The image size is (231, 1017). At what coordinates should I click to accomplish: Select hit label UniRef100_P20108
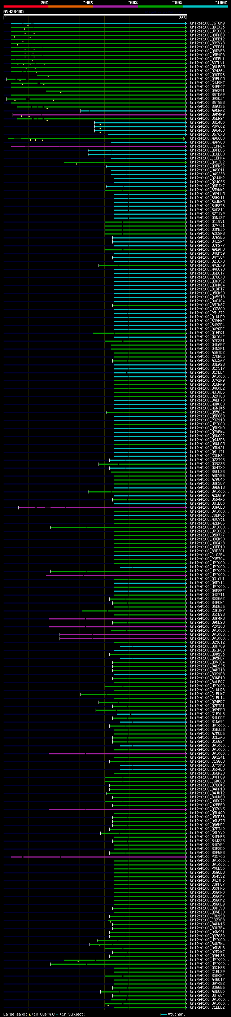click(x=207, y=627)
